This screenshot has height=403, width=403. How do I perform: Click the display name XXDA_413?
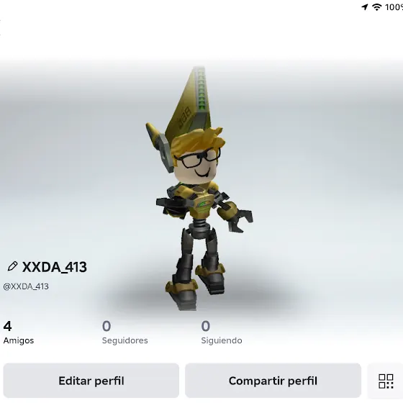pyautogui.click(x=55, y=267)
